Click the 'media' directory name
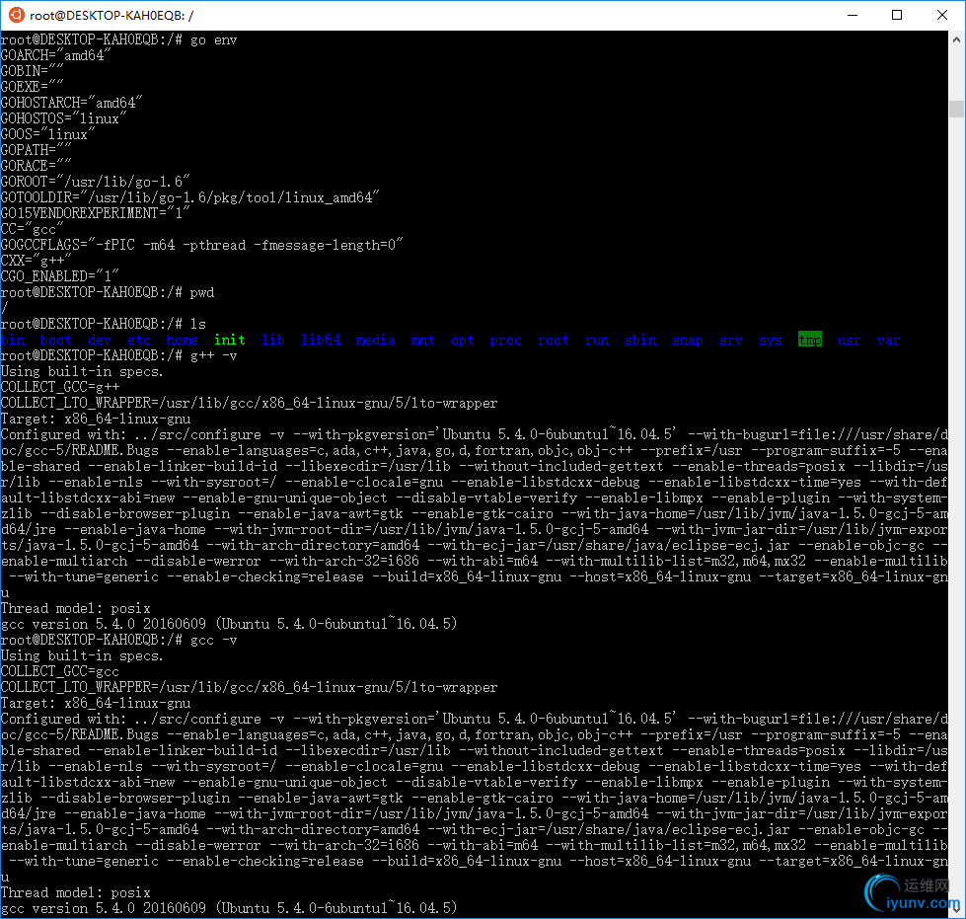 tap(375, 340)
